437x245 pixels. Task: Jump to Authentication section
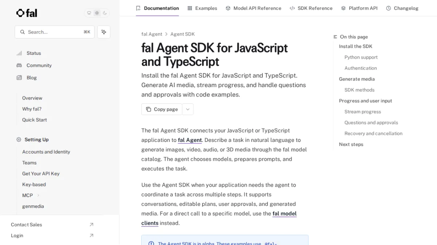click(x=361, y=68)
